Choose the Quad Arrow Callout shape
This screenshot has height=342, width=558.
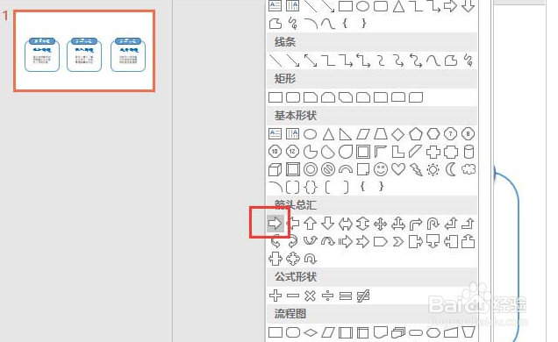(292, 259)
